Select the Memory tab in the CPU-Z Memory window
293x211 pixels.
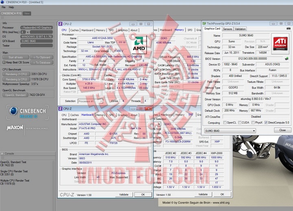179,30
